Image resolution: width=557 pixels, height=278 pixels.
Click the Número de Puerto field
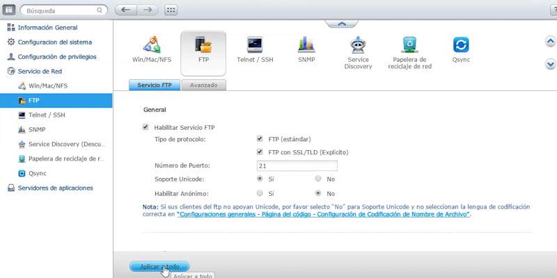tap(297, 165)
